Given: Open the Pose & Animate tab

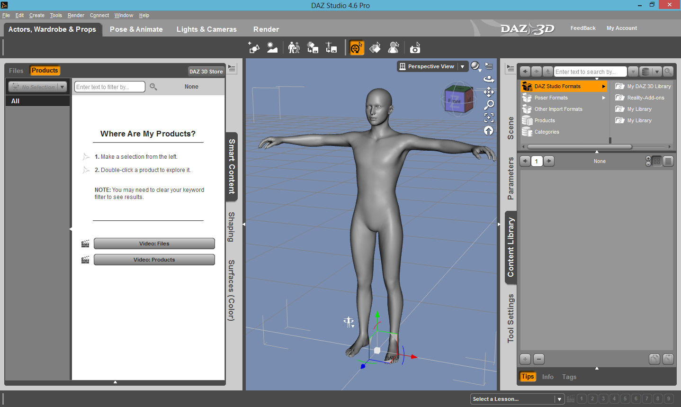Looking at the screenshot, I should (x=136, y=29).
